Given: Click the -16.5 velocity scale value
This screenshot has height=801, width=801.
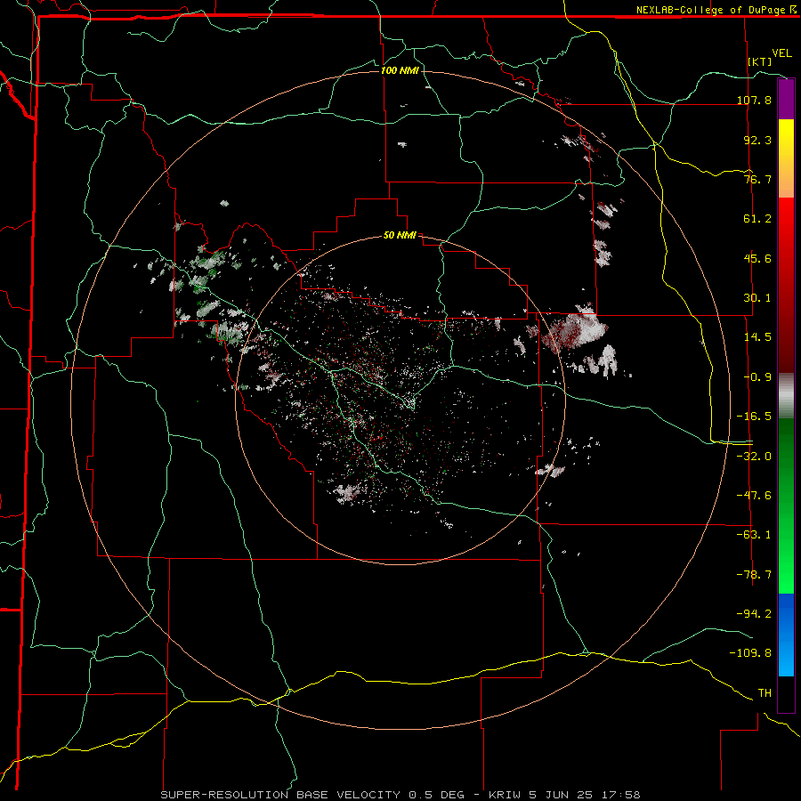Looking at the screenshot, I should click(754, 417).
